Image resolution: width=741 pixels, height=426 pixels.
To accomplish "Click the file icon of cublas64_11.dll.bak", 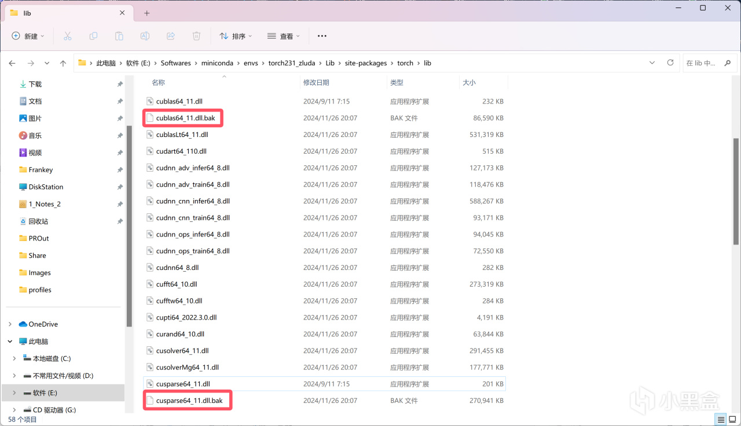I will 150,118.
